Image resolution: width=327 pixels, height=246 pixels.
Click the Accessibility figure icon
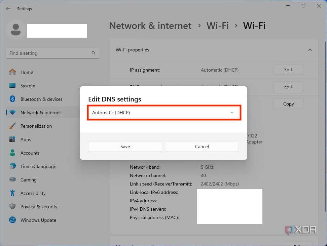[x=12, y=193]
